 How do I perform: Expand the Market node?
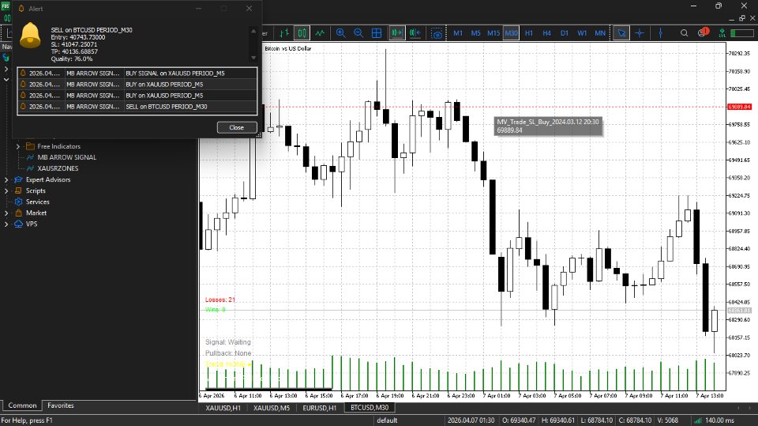6,213
